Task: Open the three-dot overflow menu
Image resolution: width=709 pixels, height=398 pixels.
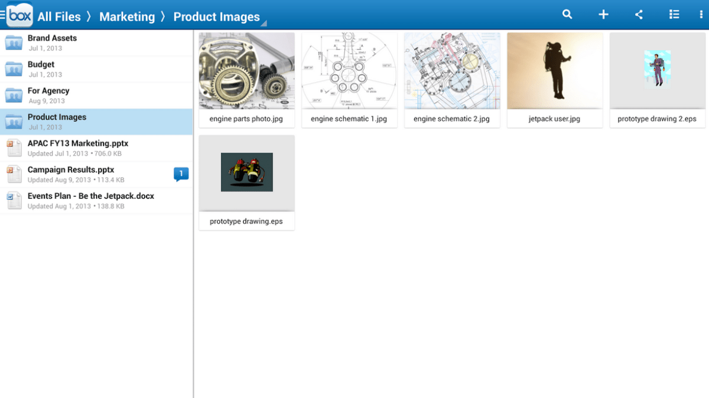Action: point(701,15)
